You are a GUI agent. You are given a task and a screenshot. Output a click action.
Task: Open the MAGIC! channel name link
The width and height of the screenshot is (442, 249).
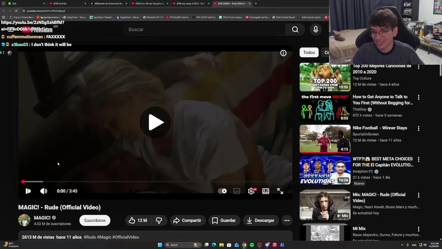tap(42, 218)
